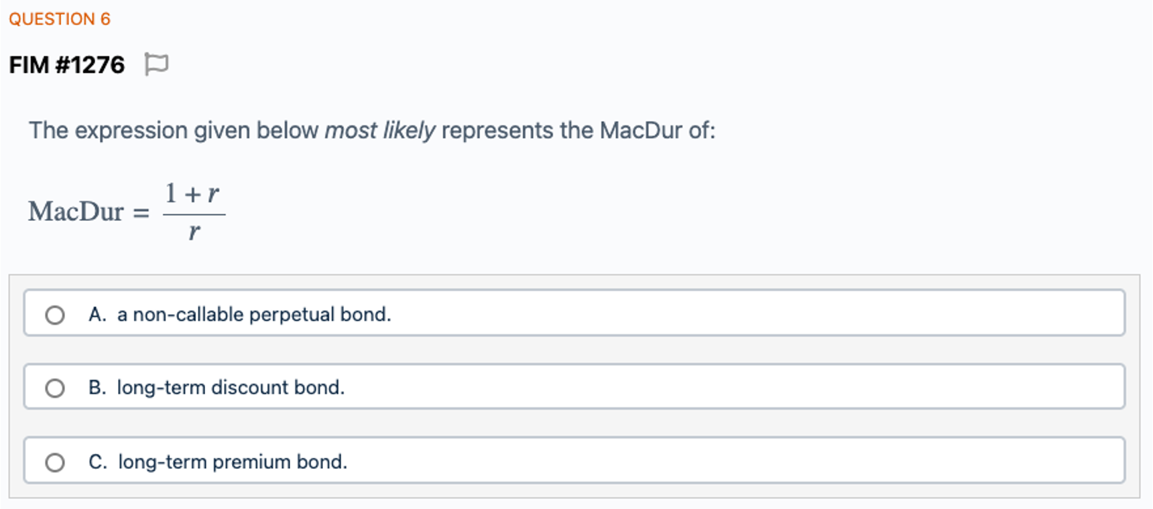Click the "1 + r" fraction numerator
This screenshot has width=1153, height=509.
pyautogui.click(x=193, y=194)
